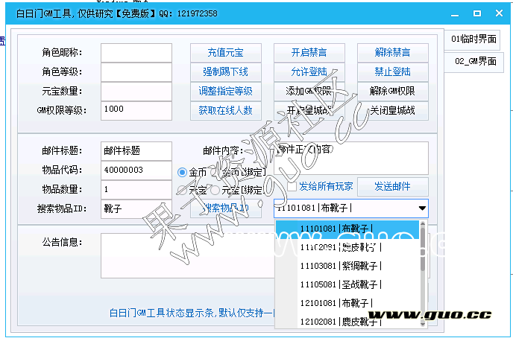Viewport: 513px width, 338px height.
Task: Click the dropdown list scrollbar thumb
Action: pos(422,249)
